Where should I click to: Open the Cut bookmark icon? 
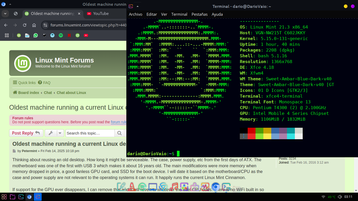(27, 35)
